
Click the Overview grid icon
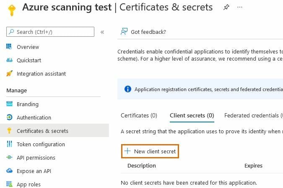(9, 47)
